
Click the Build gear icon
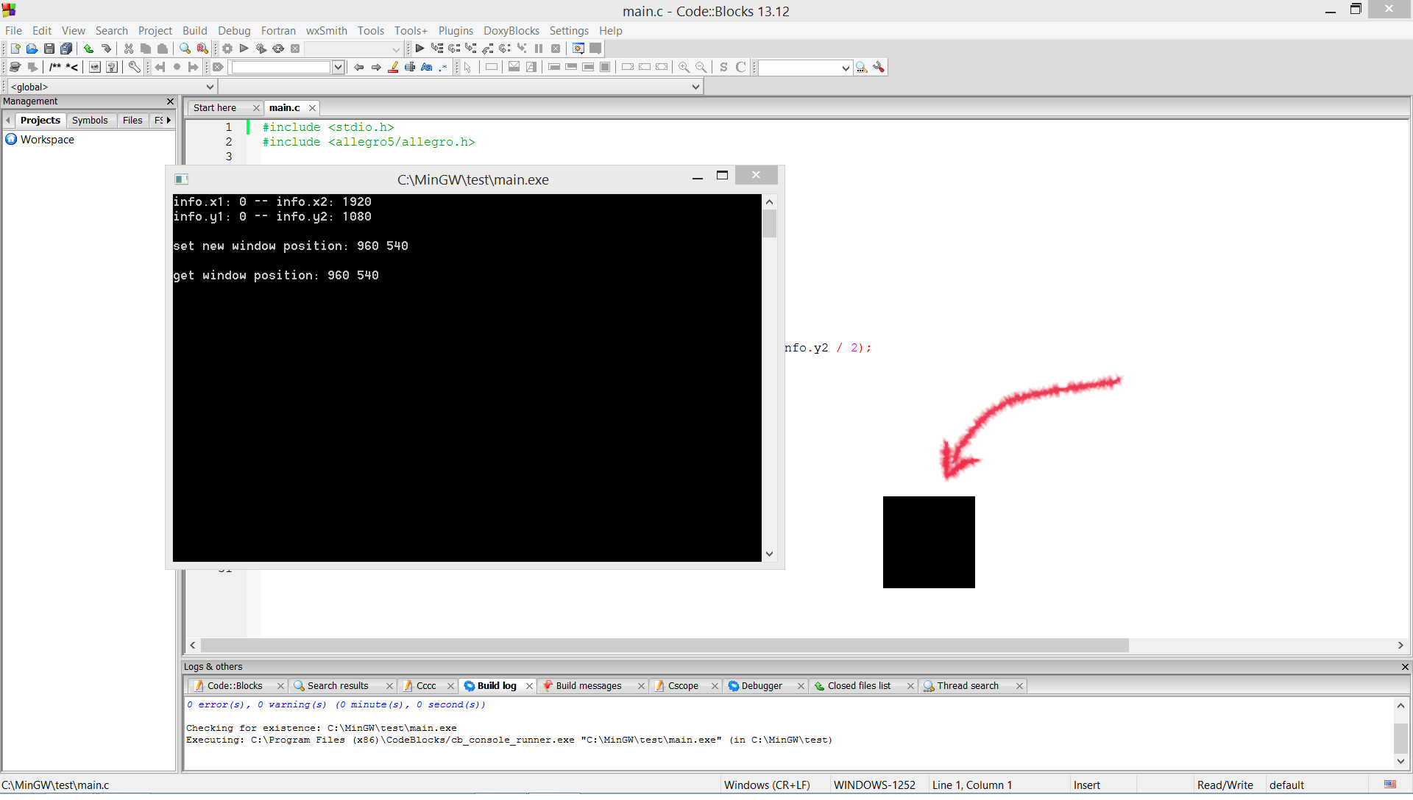point(227,49)
